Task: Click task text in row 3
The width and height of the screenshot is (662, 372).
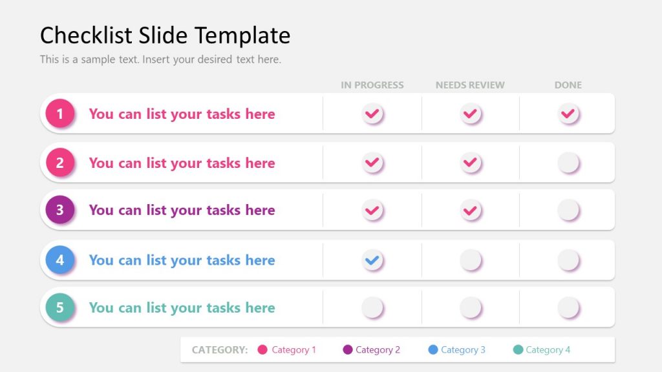Action: pyautogui.click(x=182, y=210)
